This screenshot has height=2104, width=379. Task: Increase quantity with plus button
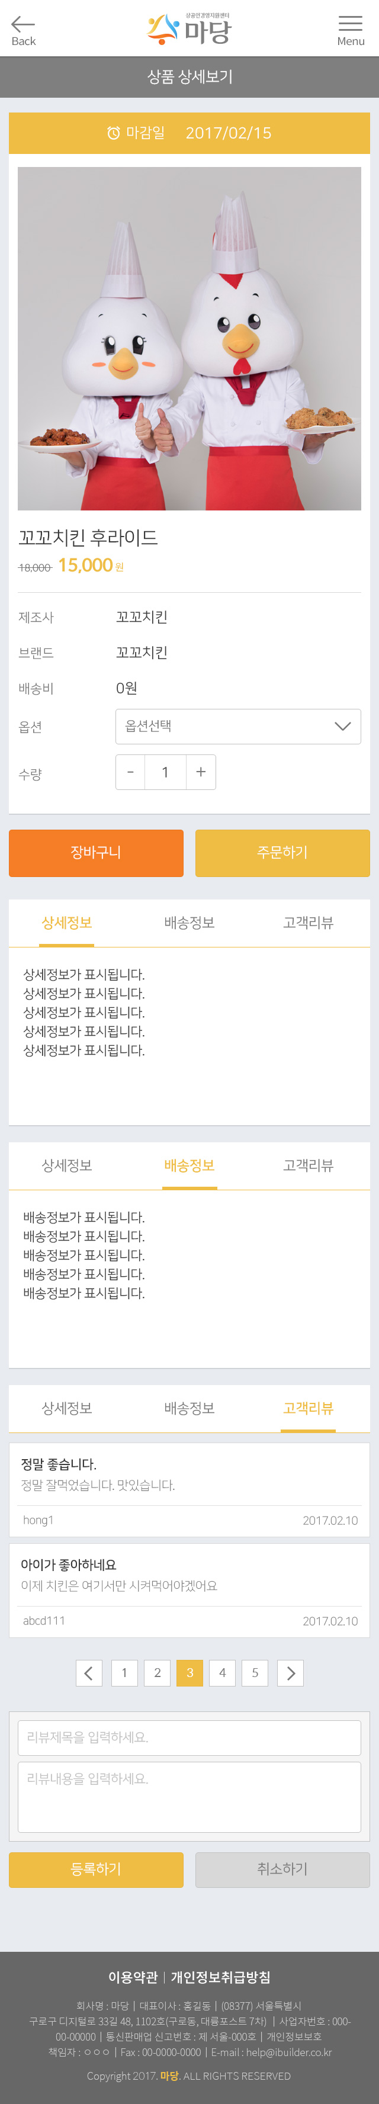[x=201, y=772]
